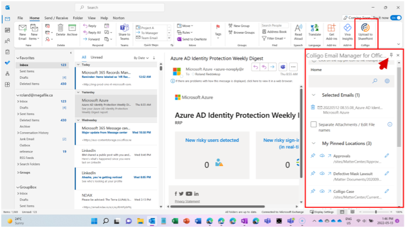
Task: Open Display Settings in status bar
Action: [322, 212]
